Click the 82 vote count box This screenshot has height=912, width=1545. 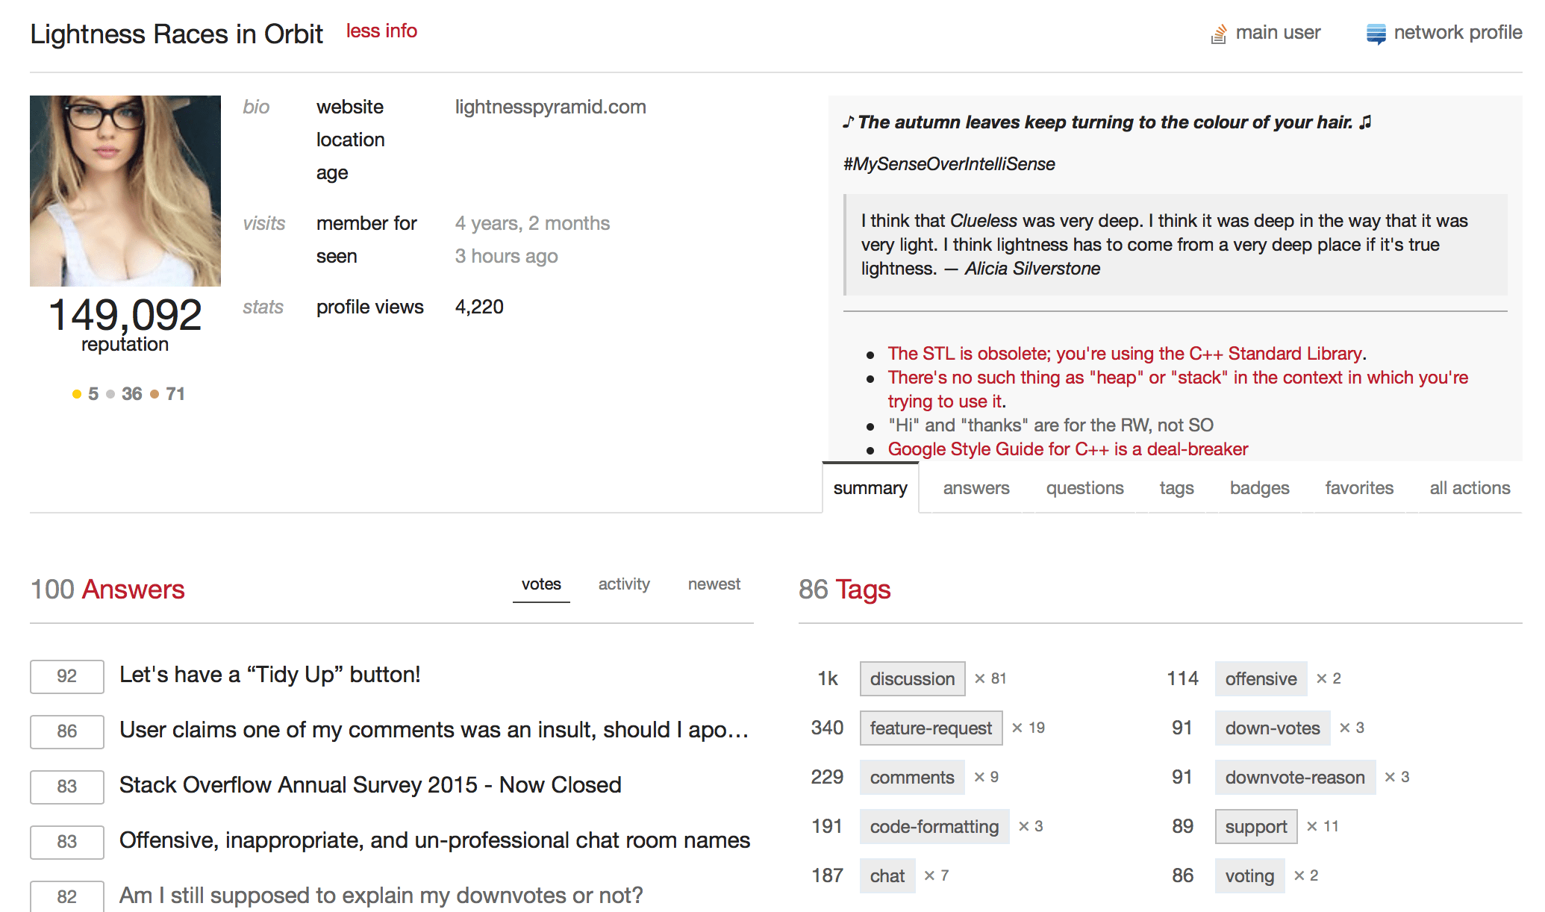67,896
